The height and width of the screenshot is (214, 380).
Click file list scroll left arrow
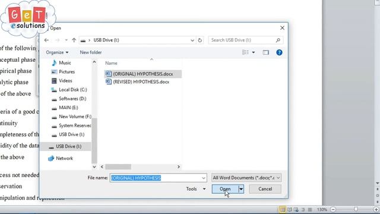[102, 166]
